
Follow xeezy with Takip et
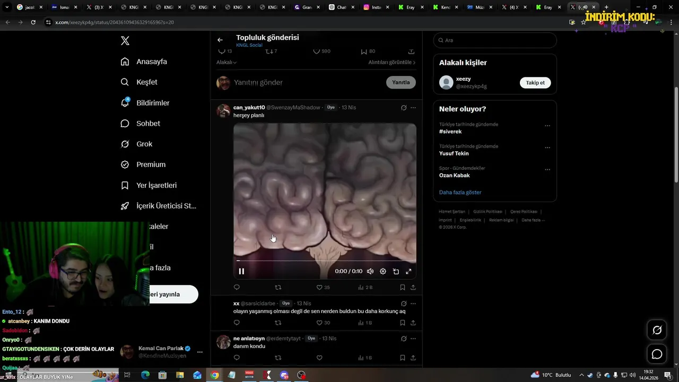pos(535,83)
